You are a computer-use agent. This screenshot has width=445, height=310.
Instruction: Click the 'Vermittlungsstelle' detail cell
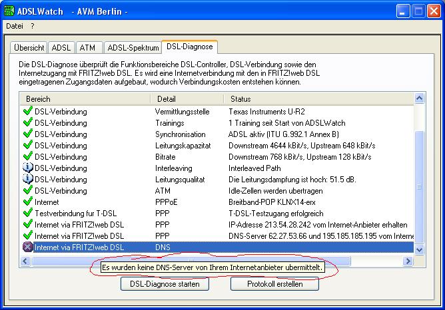tap(183, 112)
